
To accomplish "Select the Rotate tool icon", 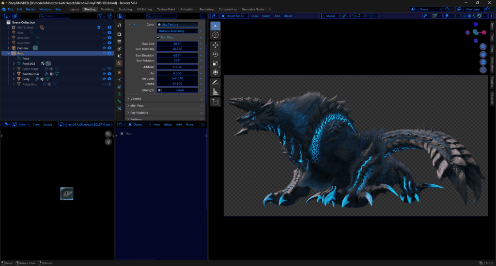I will point(216,54).
